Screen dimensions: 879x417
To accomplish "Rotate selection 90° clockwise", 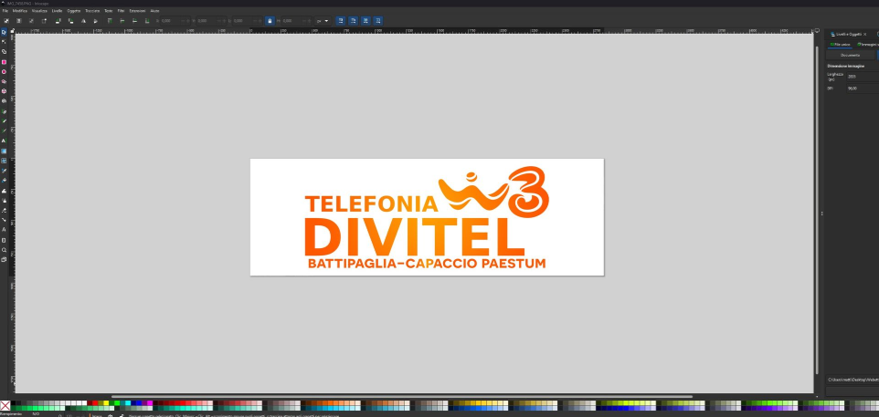I will (70, 21).
